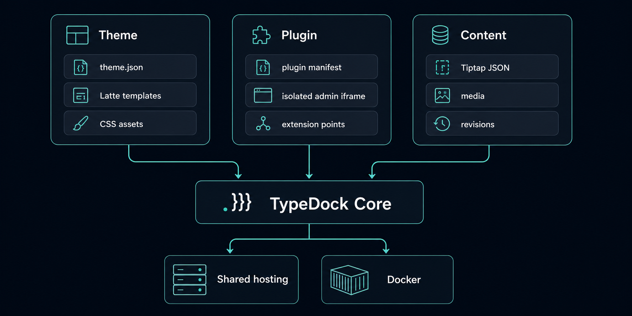632x316 pixels.
Task: Click the extension points node icon
Action: (x=263, y=124)
